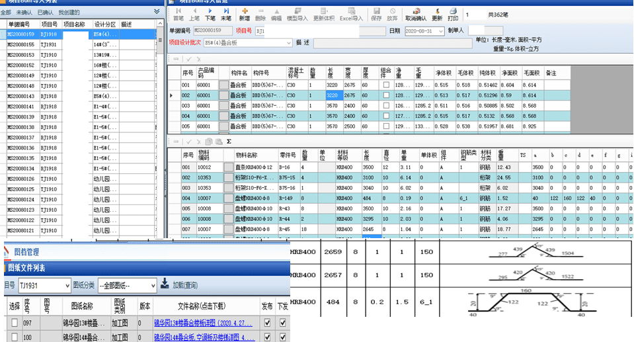Viewport: 634px width, 342px height.
Task: Click the Σ sum icon in materials toolbar
Action: [229, 142]
